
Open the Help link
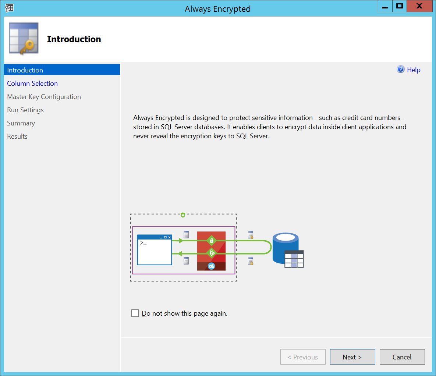point(414,70)
